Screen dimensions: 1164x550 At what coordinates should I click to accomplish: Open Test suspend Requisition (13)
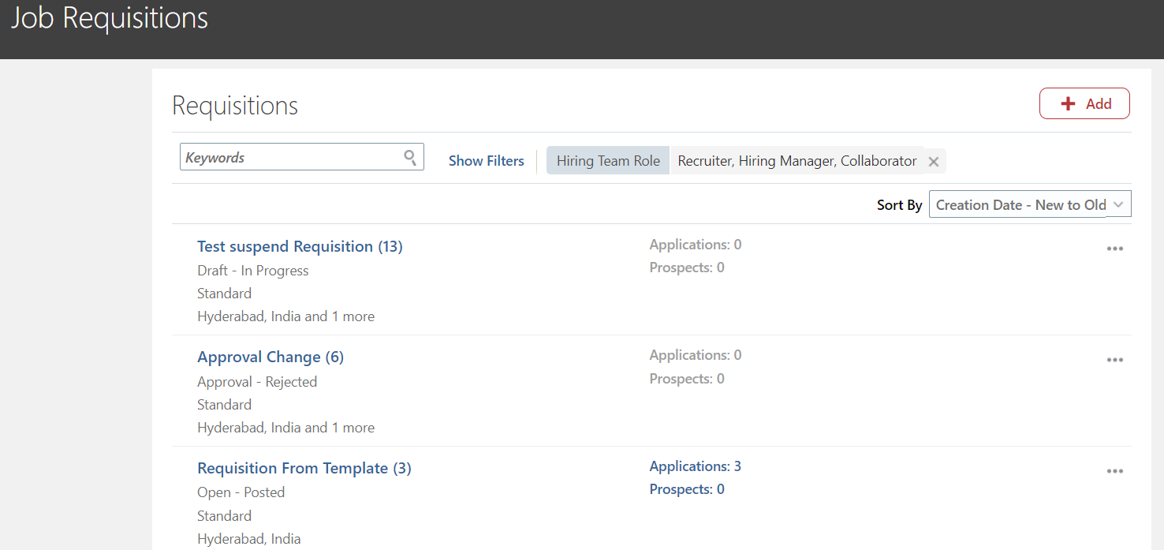coord(300,246)
